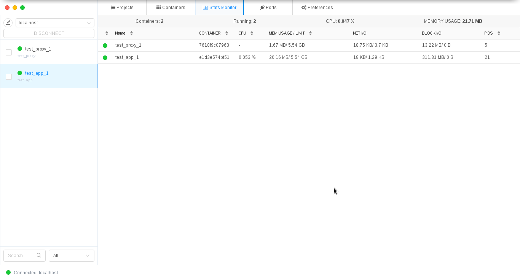Open the localhost host dropdown
Image resolution: width=520 pixels, height=280 pixels.
click(55, 23)
